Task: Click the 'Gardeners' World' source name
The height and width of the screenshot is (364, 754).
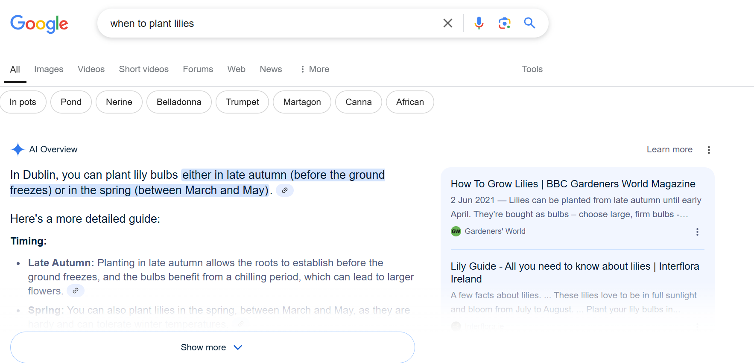Action: tap(495, 231)
